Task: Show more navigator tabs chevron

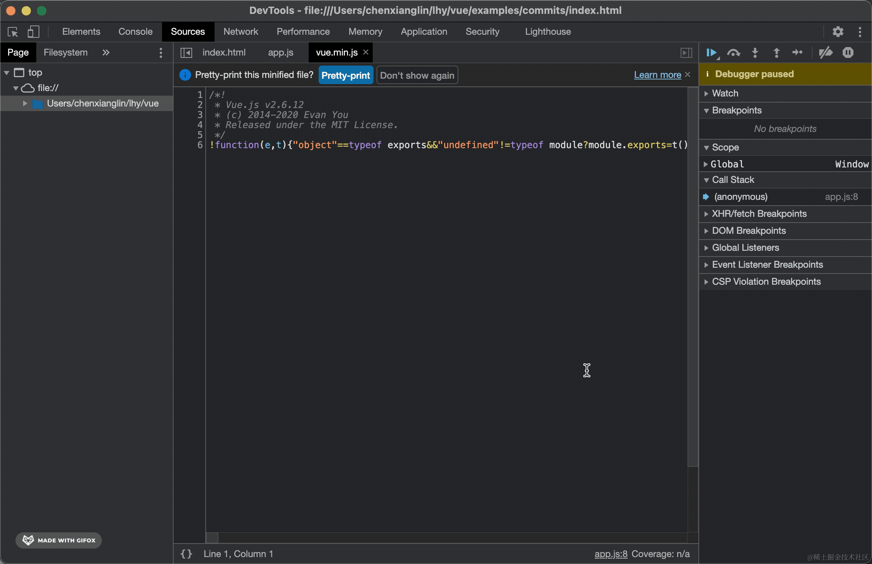Action: [106, 52]
